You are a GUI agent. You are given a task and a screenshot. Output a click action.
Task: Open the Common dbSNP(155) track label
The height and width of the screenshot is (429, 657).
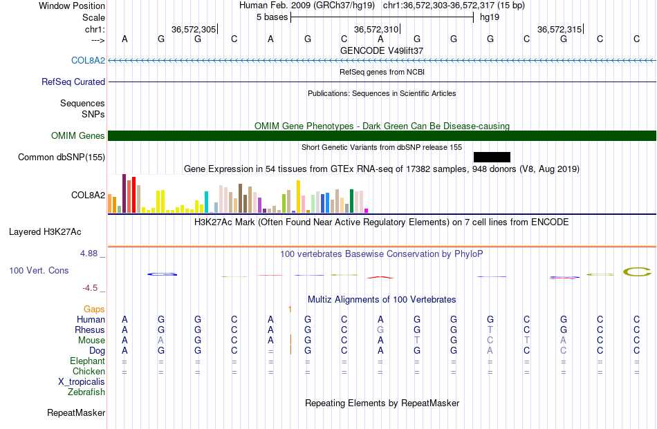point(61,157)
